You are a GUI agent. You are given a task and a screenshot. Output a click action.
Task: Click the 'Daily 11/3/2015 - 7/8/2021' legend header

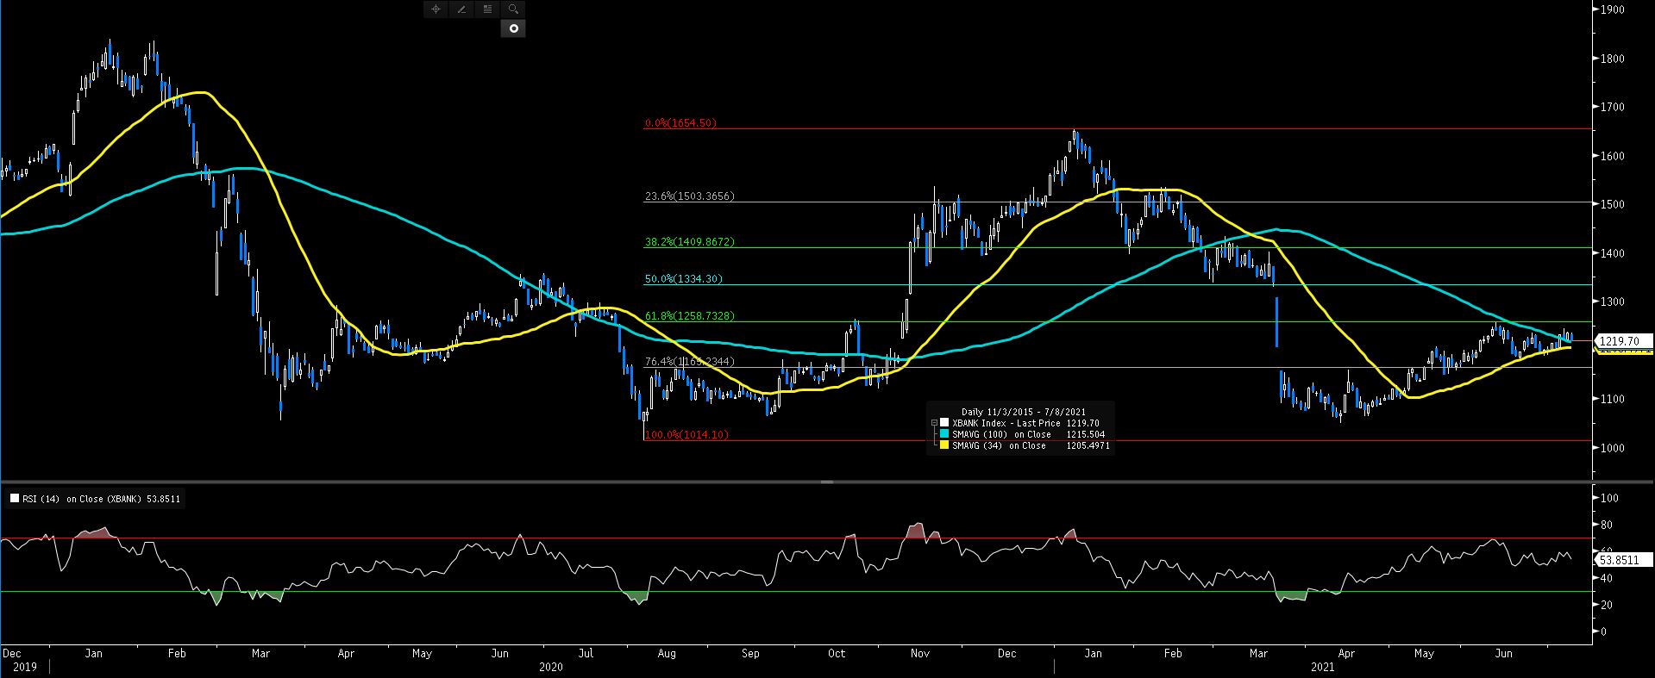[1023, 412]
